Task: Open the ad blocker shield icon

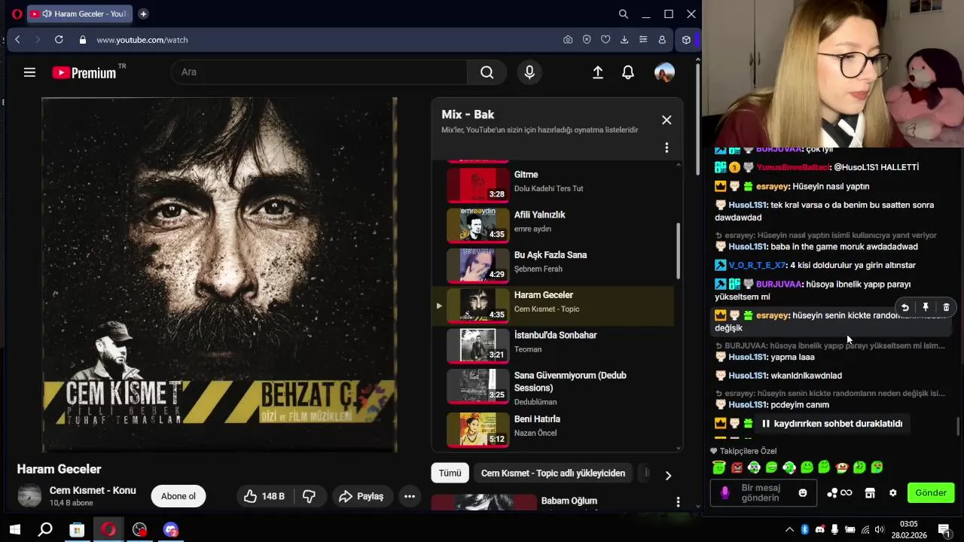Action: pyautogui.click(x=587, y=40)
